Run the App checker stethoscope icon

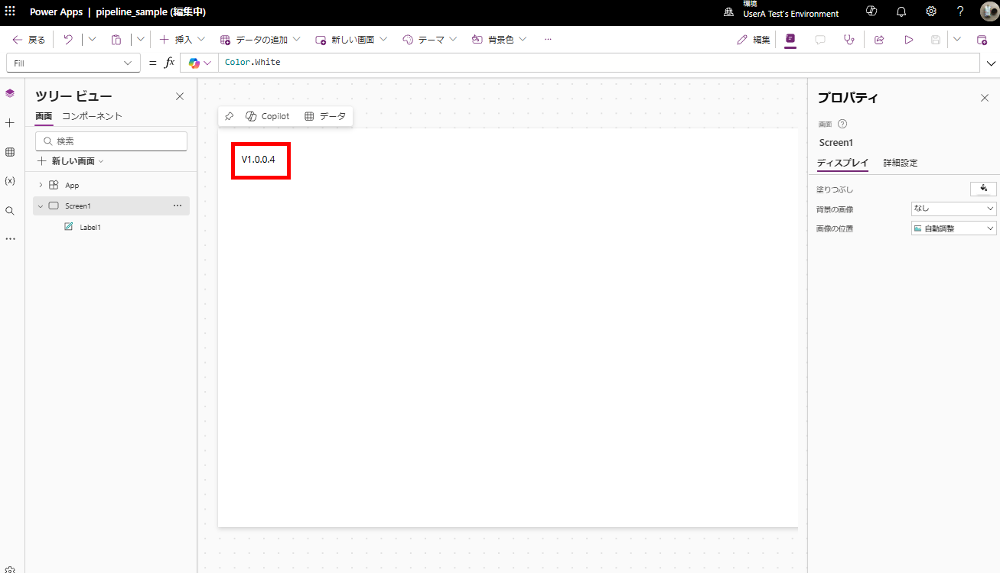pos(849,39)
